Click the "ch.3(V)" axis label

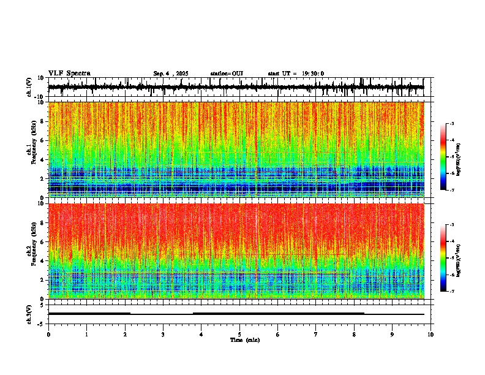29,315
